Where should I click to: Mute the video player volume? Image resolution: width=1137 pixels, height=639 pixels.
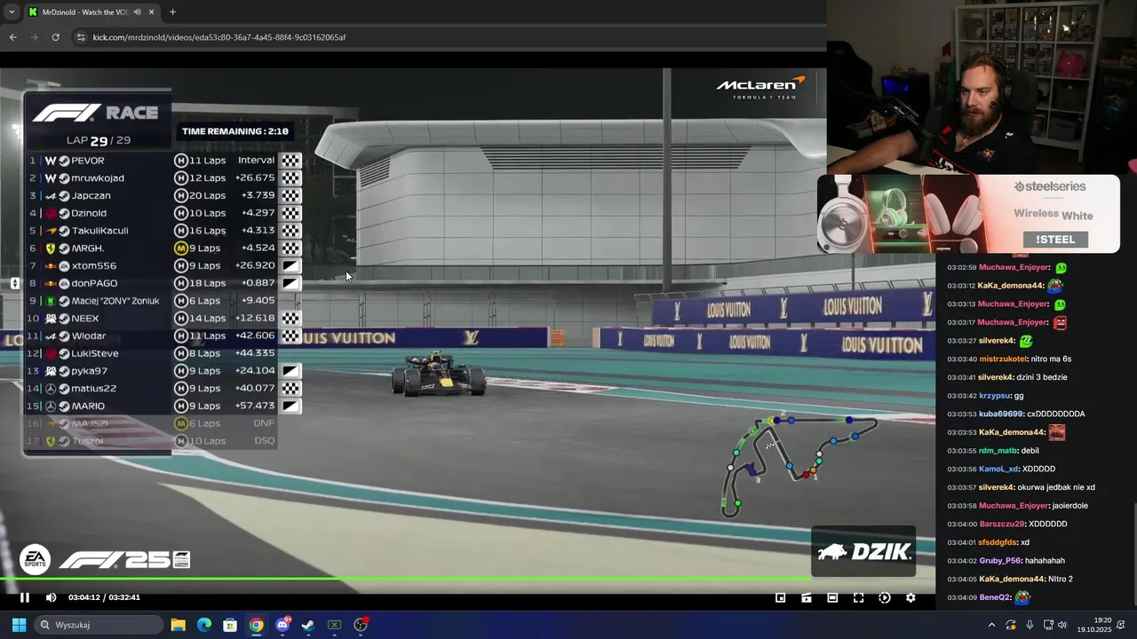pos(51,597)
